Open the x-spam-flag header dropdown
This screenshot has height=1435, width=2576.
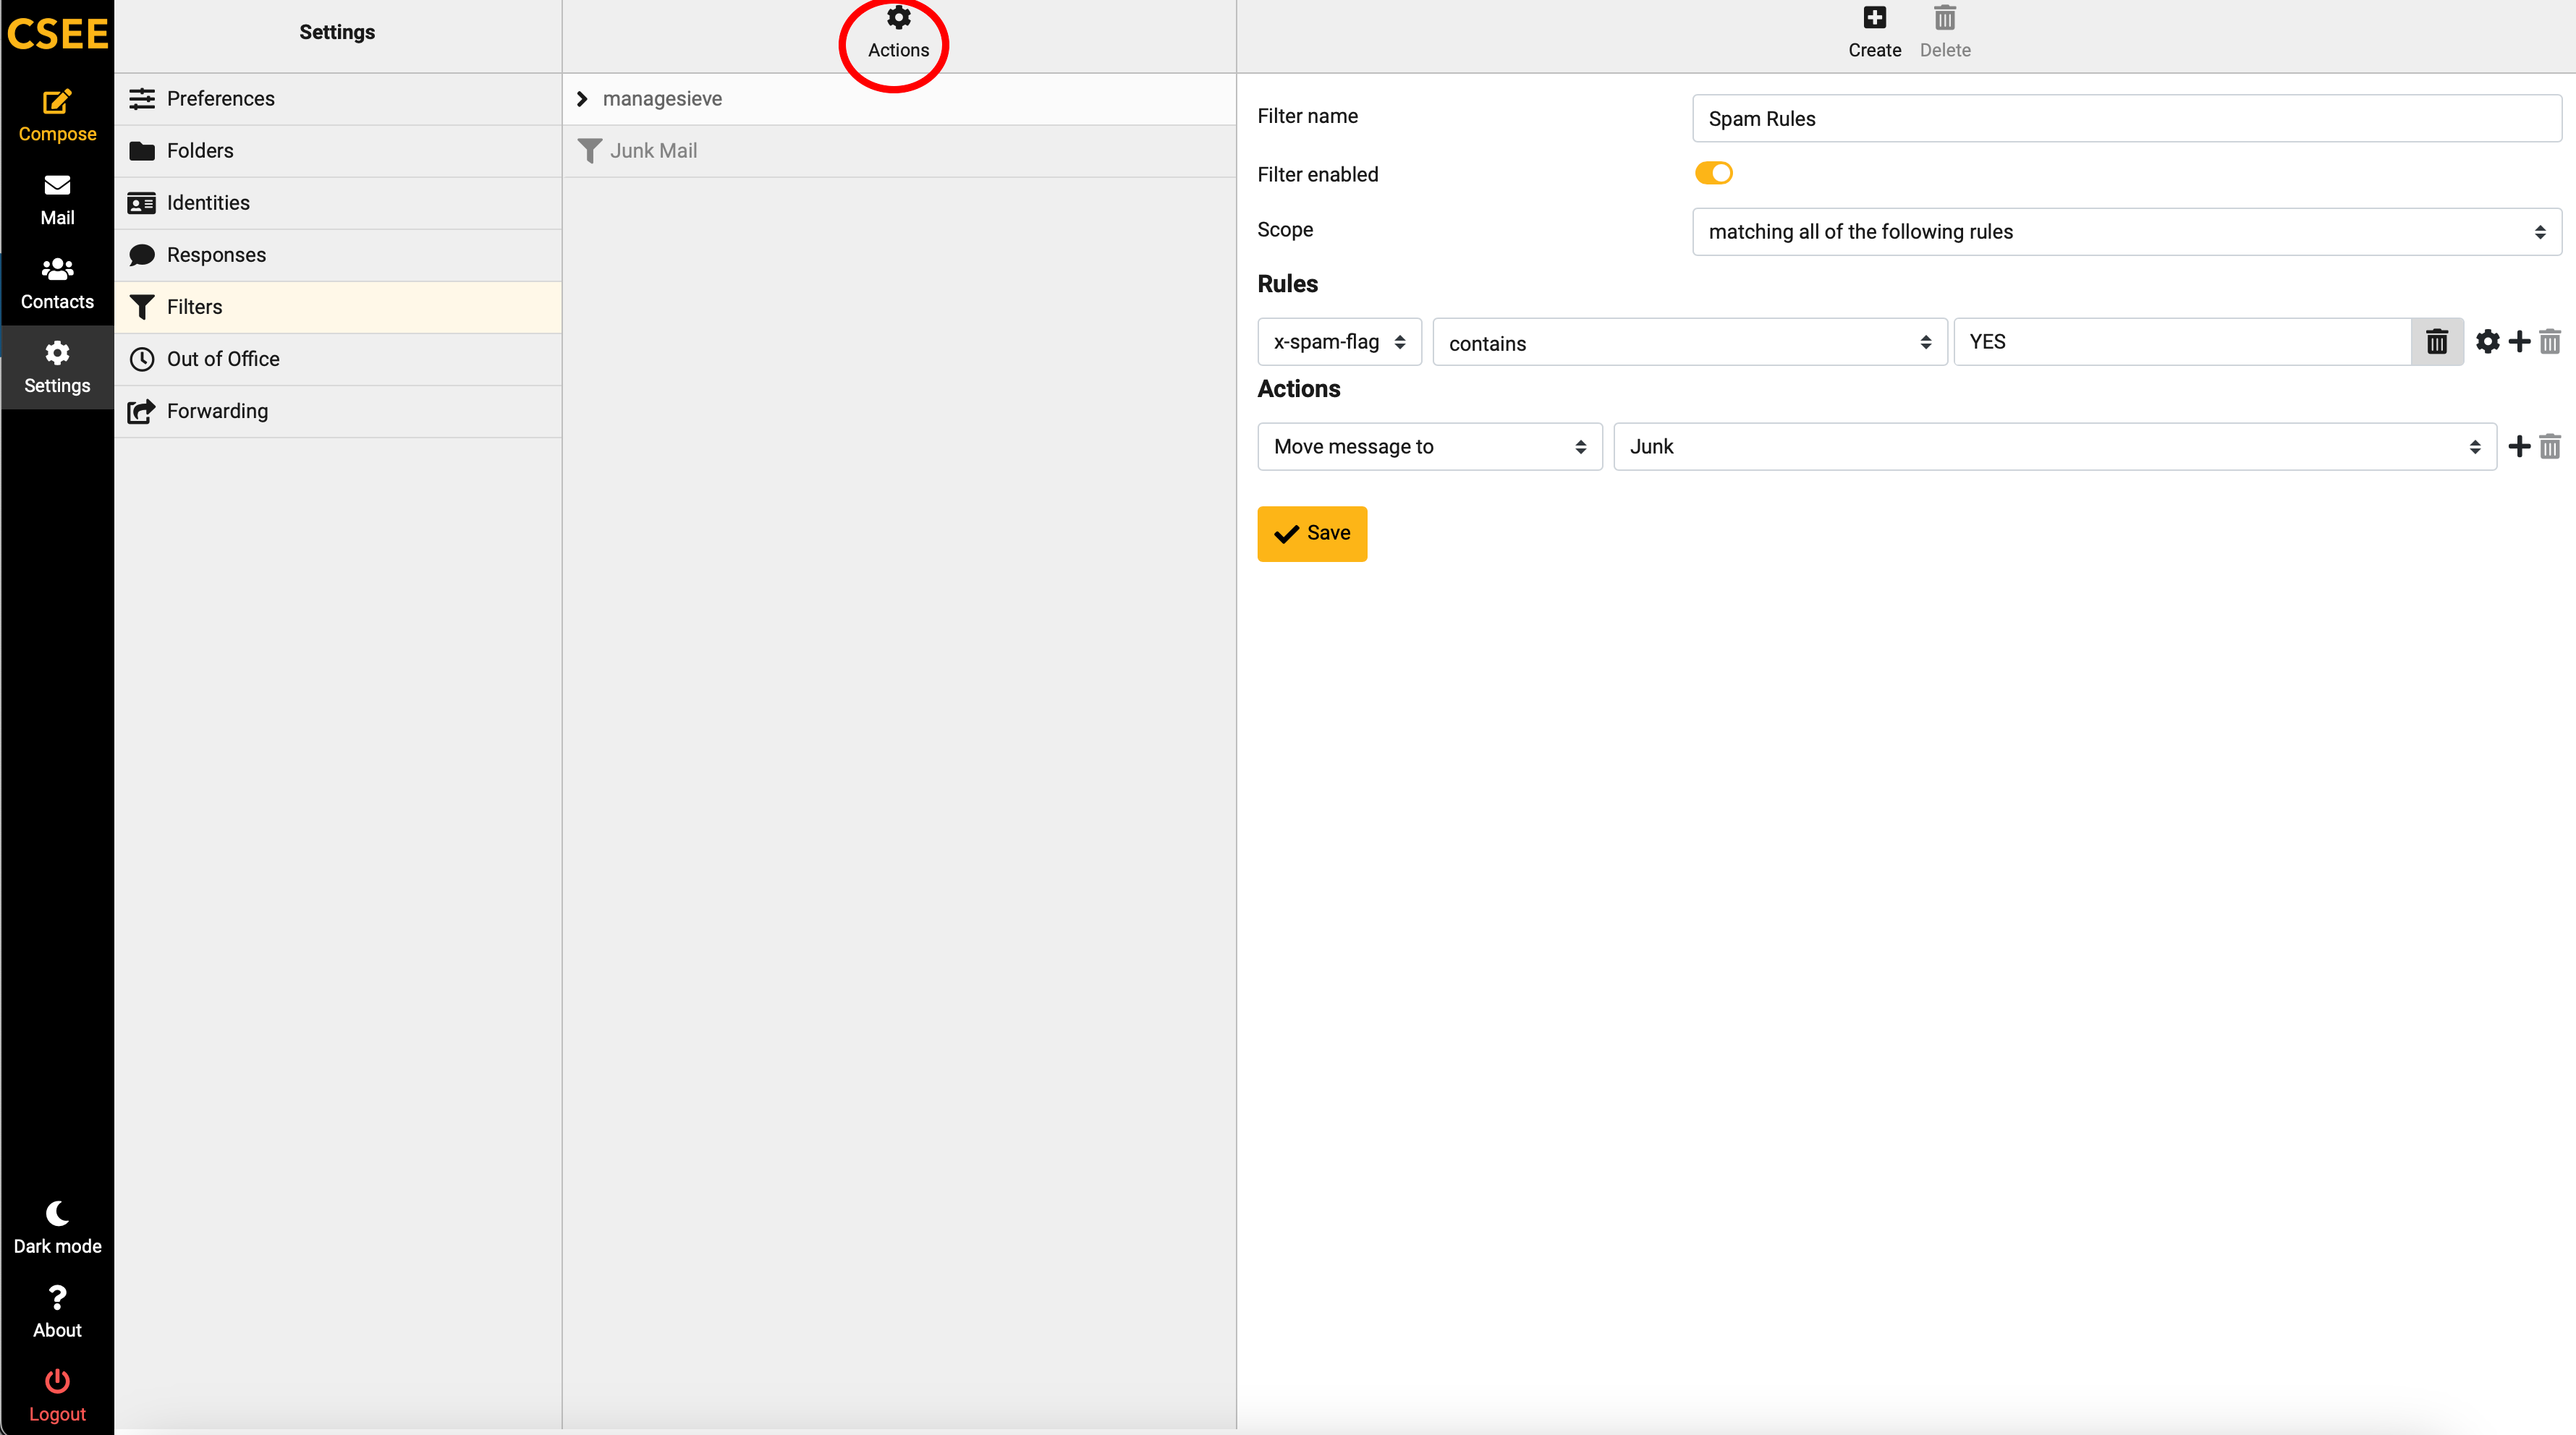tap(1339, 342)
